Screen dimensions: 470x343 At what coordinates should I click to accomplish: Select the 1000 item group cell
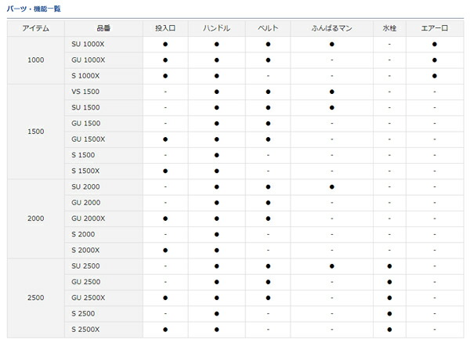[35, 60]
